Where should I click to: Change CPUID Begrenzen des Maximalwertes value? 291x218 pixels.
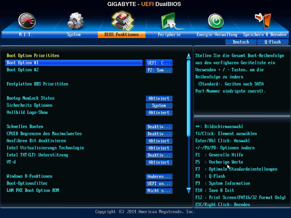click(159, 134)
